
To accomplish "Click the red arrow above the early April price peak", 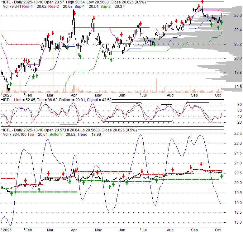I will 74,13.
